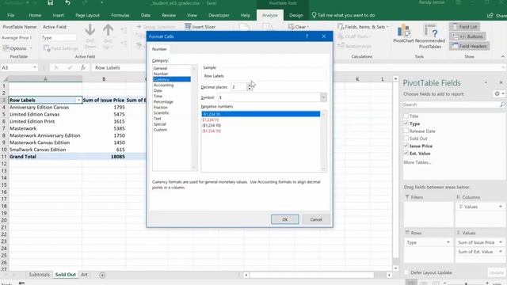The height and width of the screenshot is (285, 507).
Task: Collapse the ribbon with the chevron
Action: (502, 56)
